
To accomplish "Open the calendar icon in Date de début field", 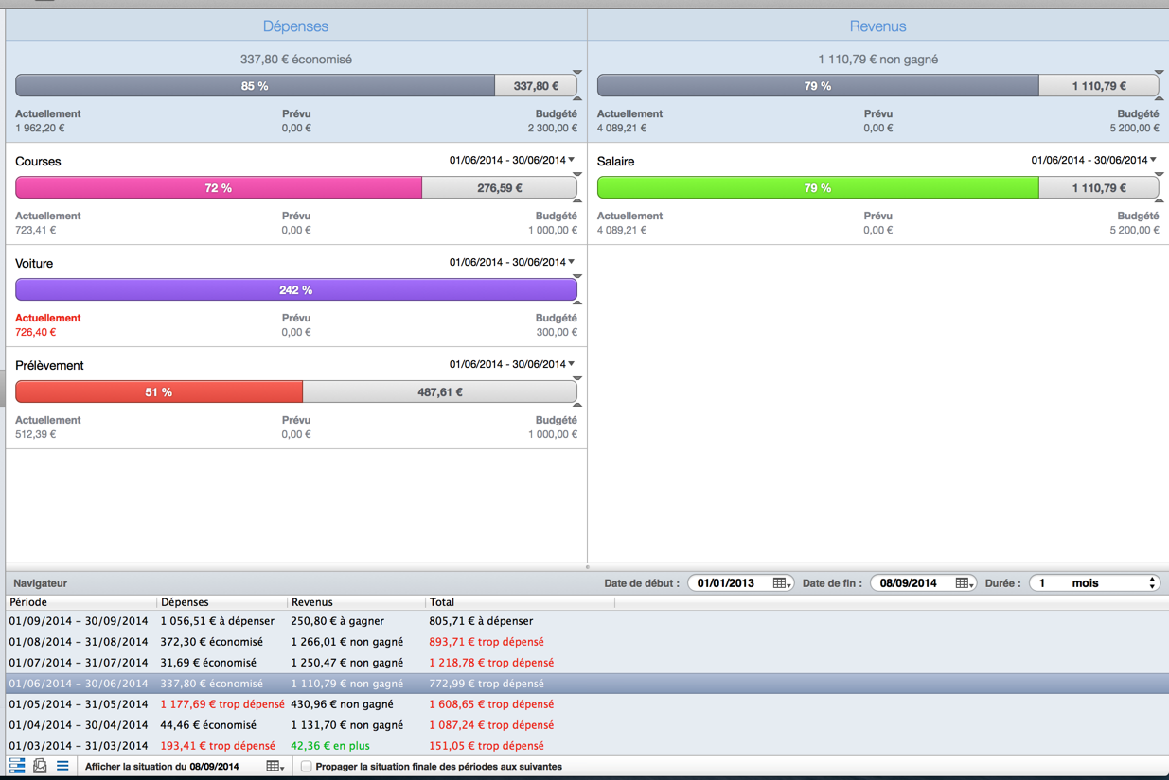I will [x=782, y=583].
